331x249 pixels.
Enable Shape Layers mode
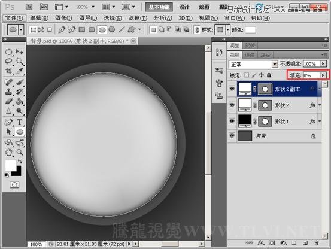pos(33,29)
